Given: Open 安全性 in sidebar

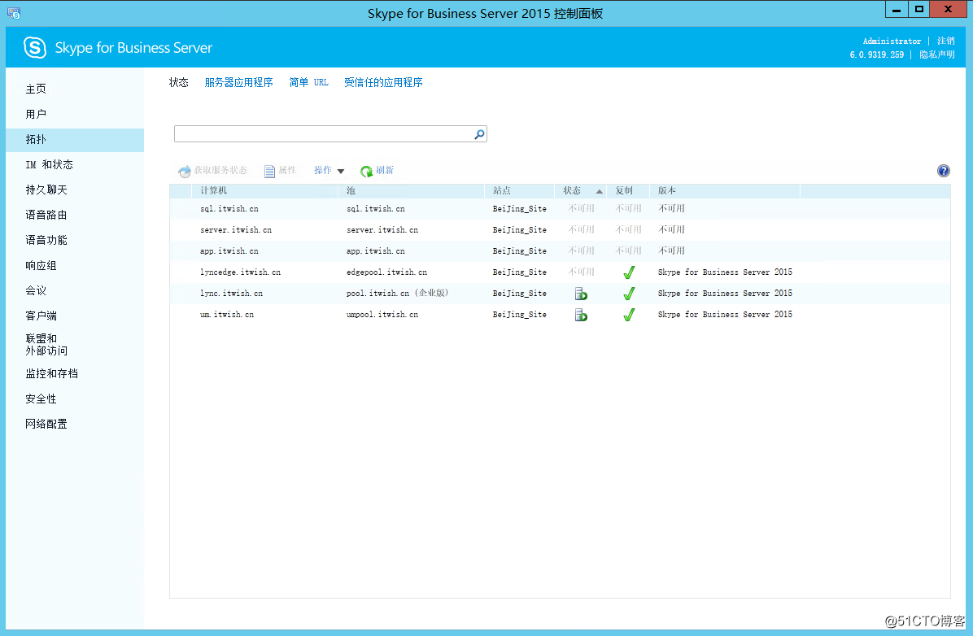Looking at the screenshot, I should pos(41,399).
